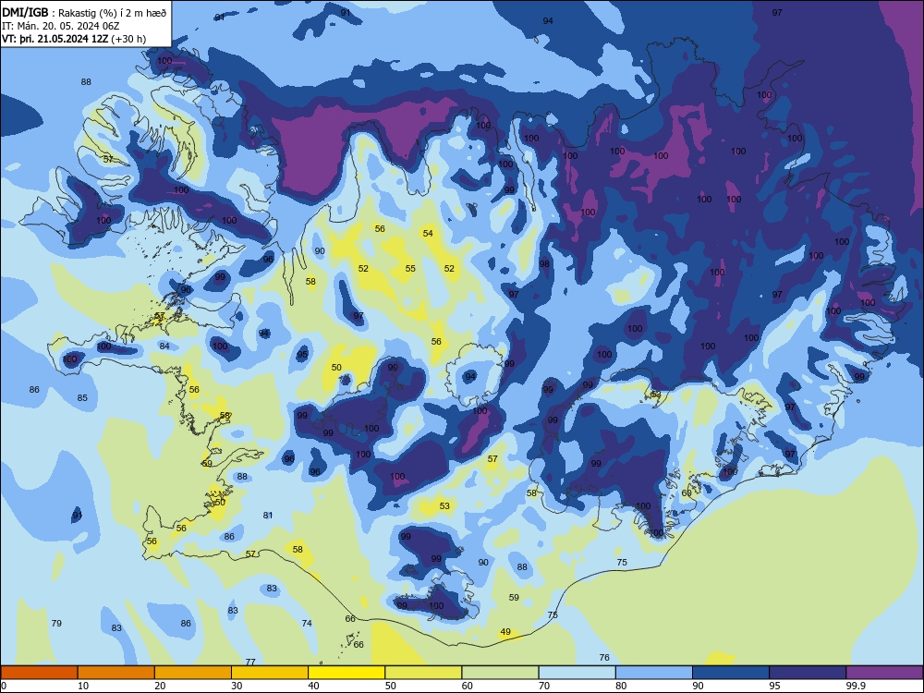Viewport: 924px width, 693px height.
Task: Click the purple above-99.9 legend swatch
Action: (884, 673)
